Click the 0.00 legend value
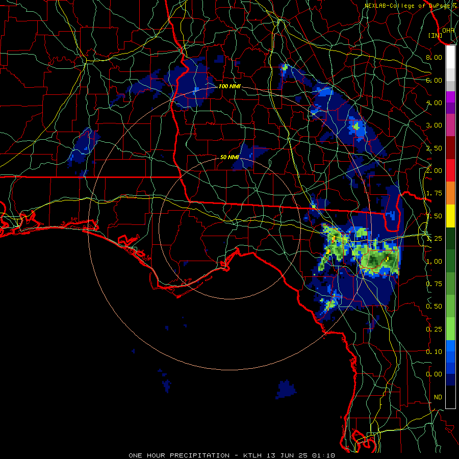 click(x=434, y=374)
